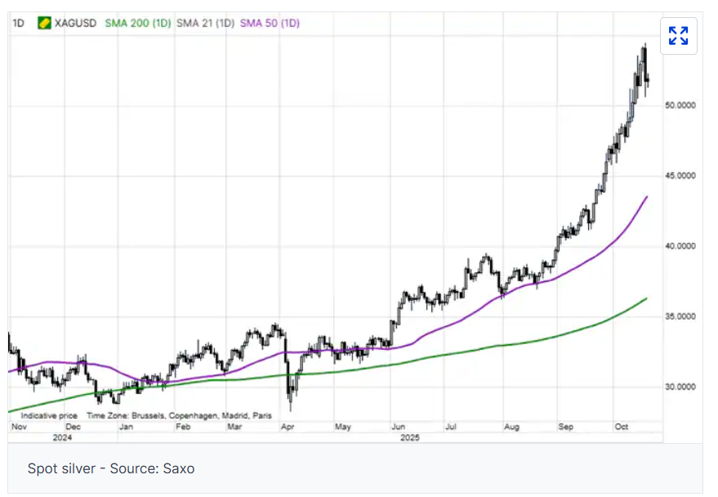Toggle the SMA 21 (1D) indicator legend
The height and width of the screenshot is (497, 718).
(205, 24)
